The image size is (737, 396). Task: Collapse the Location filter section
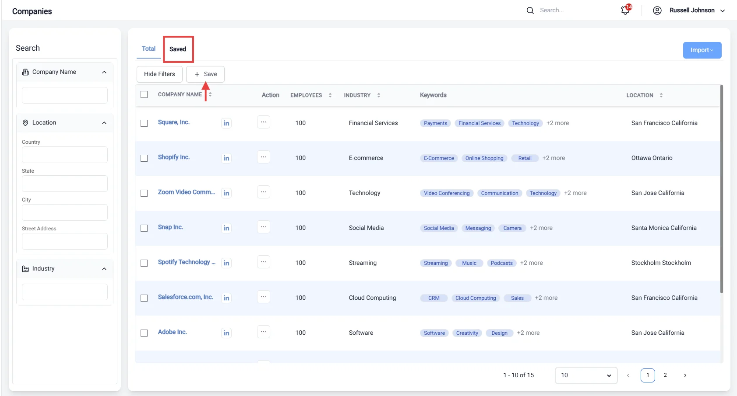point(104,123)
